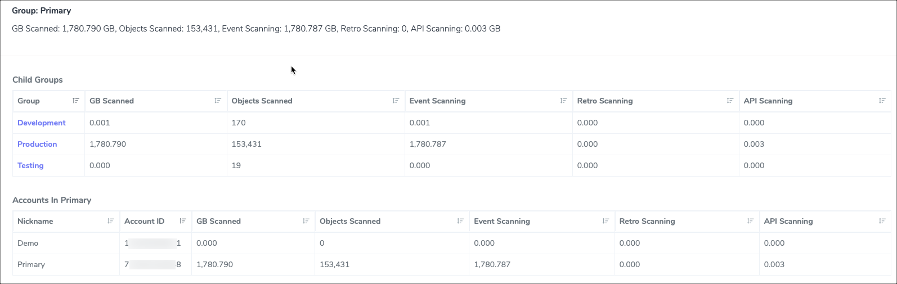Viewport: 897px width, 284px height.
Task: Sort Child Groups by Group column icon
Action: pos(76,101)
